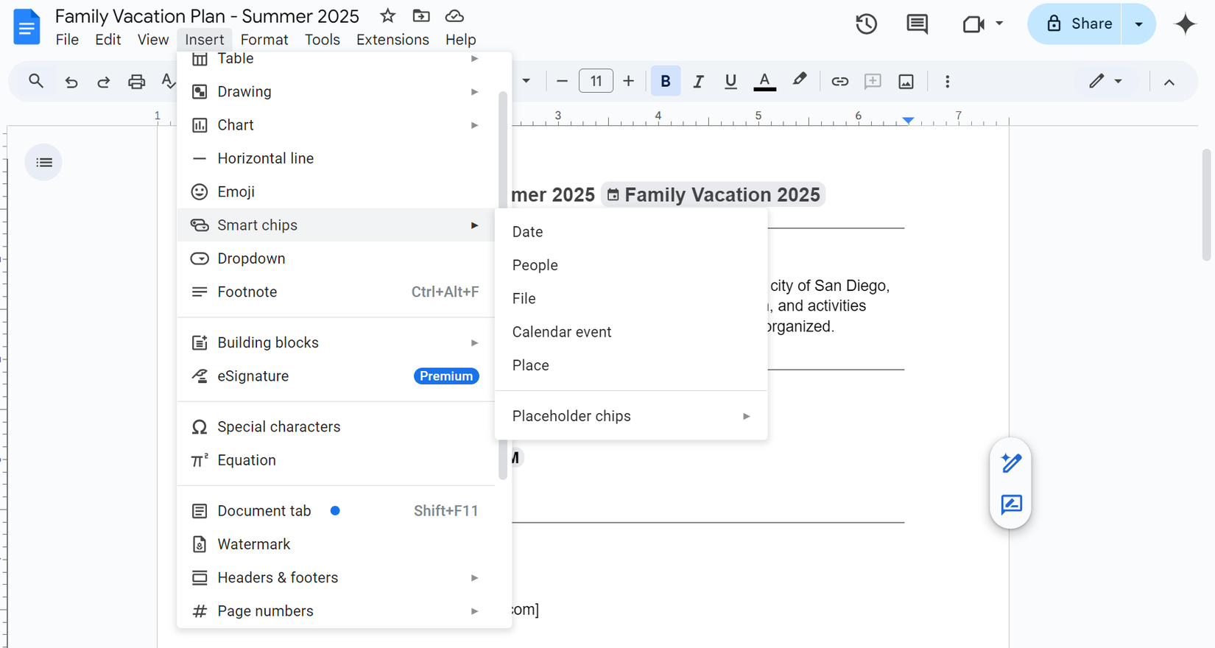The height and width of the screenshot is (648, 1215).
Task: Choose Watermark from Insert menu
Action: [254, 544]
